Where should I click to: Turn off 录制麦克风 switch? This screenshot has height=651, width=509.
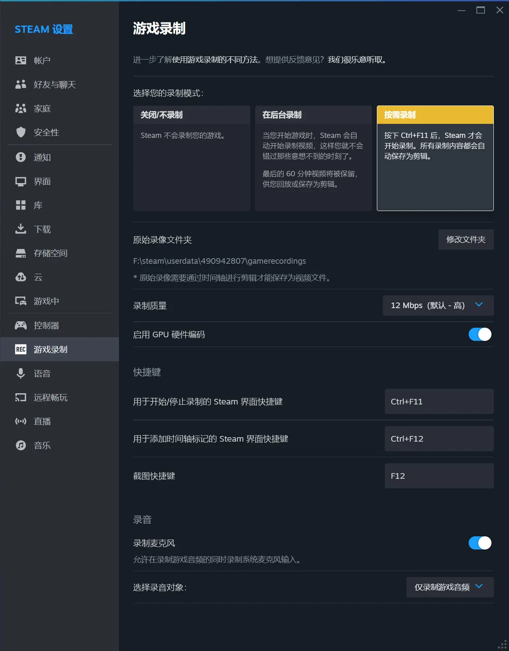pyautogui.click(x=480, y=543)
